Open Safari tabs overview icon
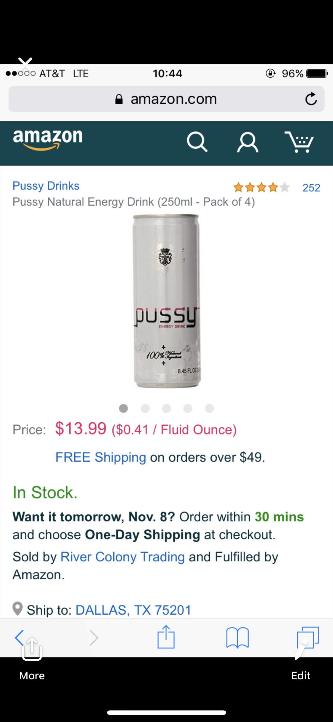The height and width of the screenshot is (722, 333). 308,637
